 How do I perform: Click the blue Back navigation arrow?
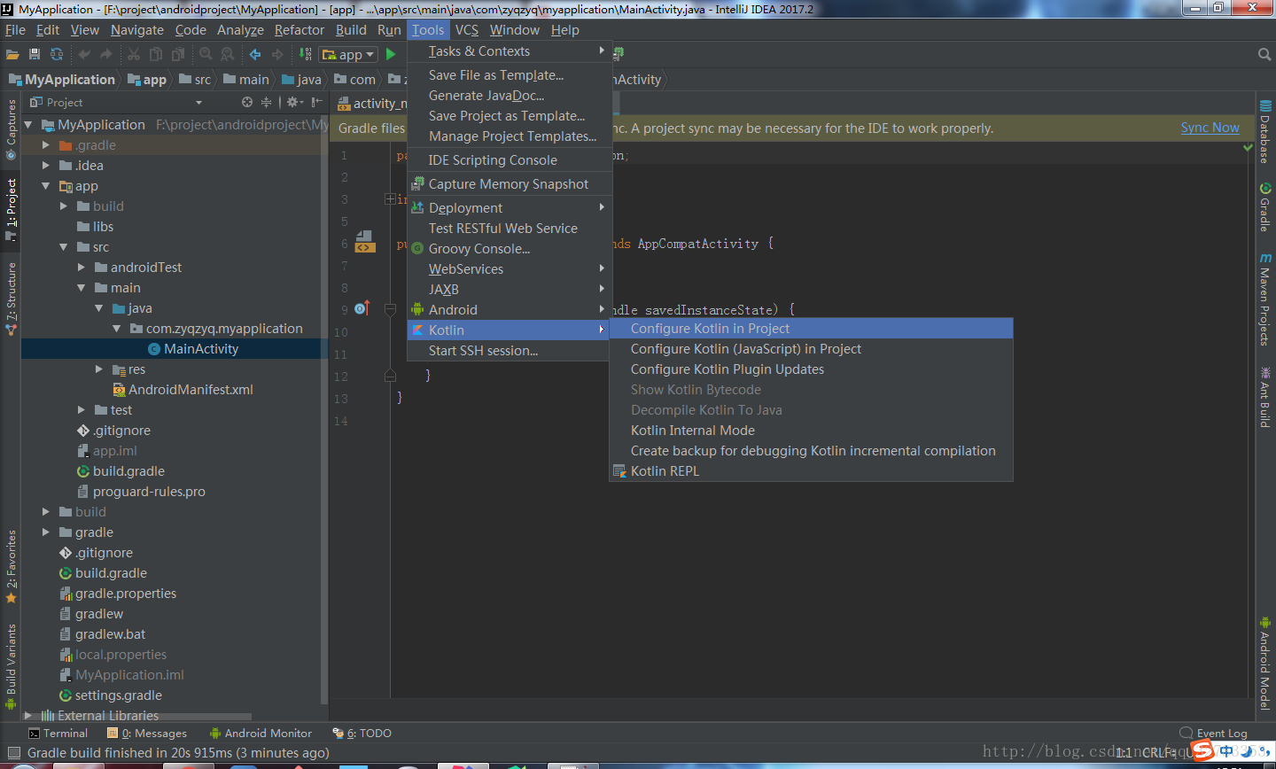coord(255,55)
